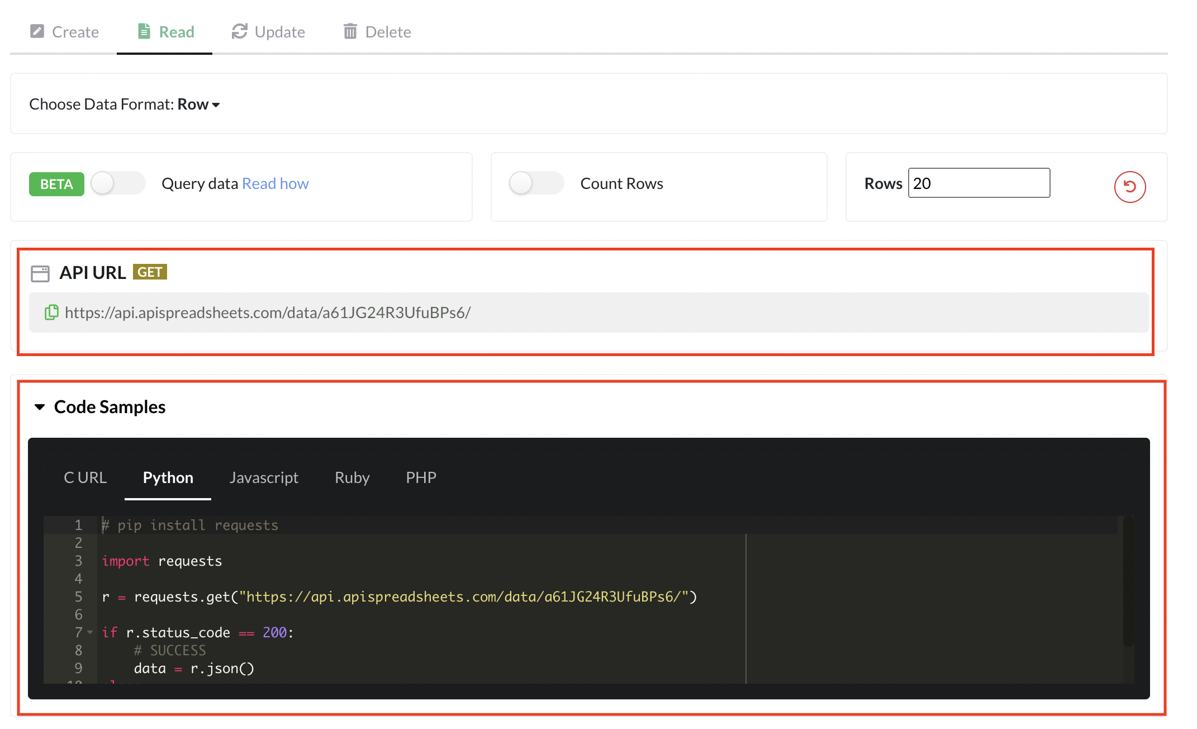The height and width of the screenshot is (729, 1197).
Task: Select the Javascript code tab
Action: coord(264,477)
